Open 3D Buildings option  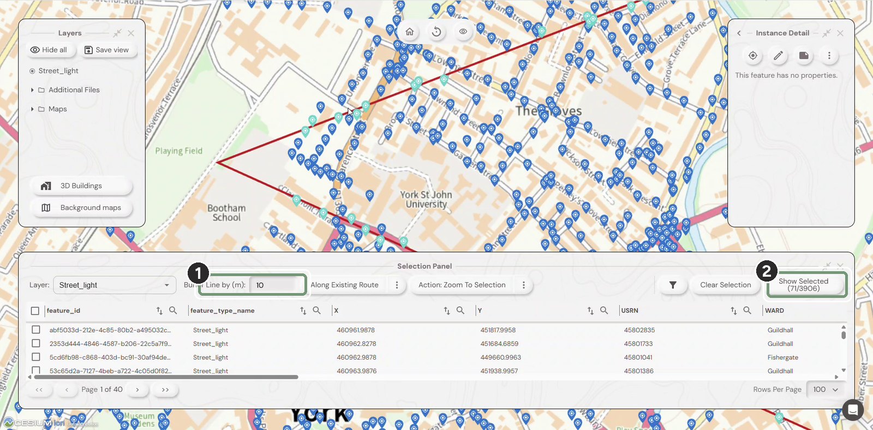pos(81,186)
